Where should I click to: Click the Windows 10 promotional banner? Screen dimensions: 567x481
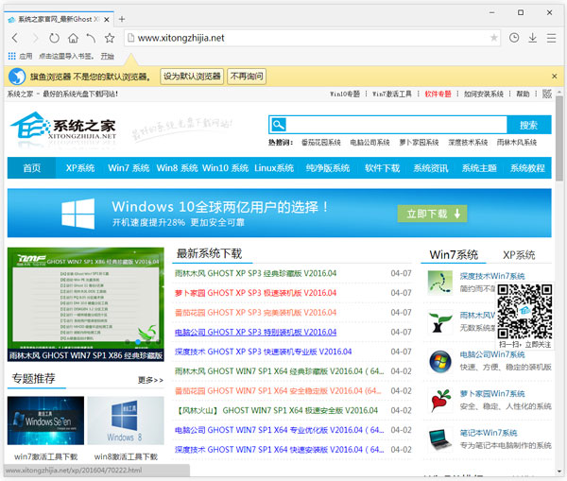pos(279,213)
